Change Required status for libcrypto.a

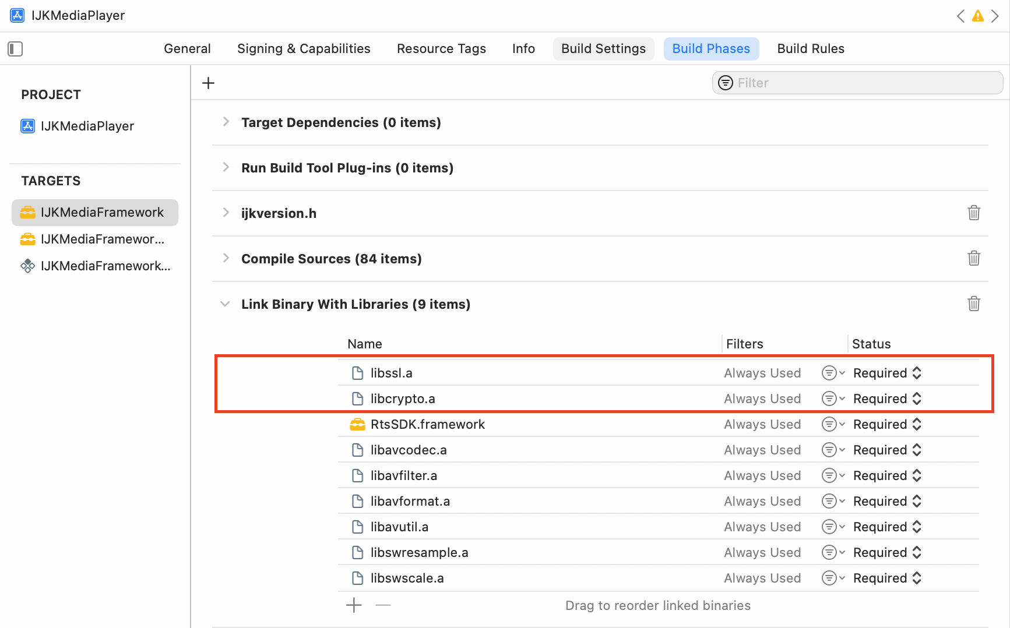pyautogui.click(x=887, y=398)
